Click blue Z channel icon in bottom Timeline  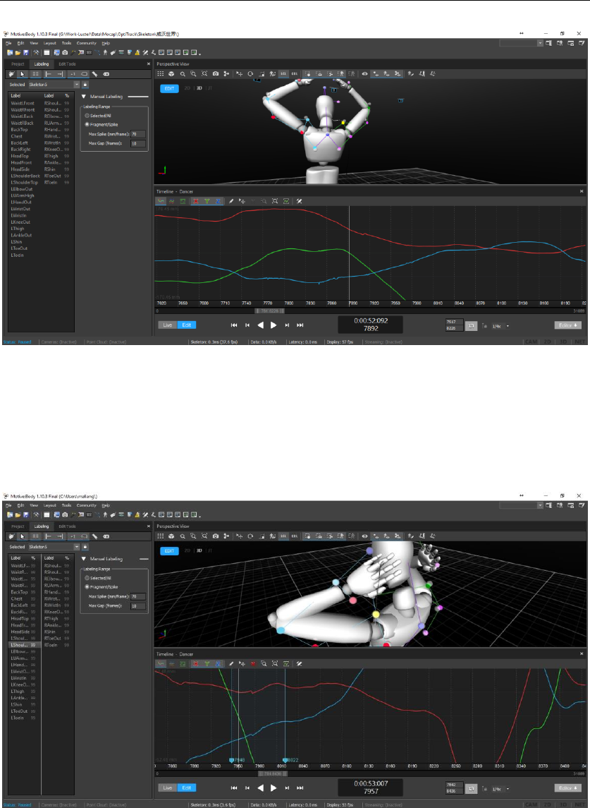219,664
